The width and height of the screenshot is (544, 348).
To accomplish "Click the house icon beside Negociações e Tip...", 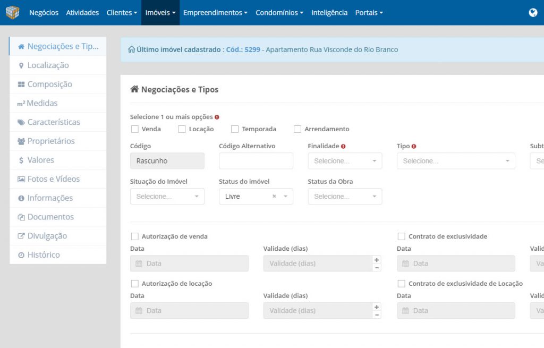I will [x=21, y=47].
